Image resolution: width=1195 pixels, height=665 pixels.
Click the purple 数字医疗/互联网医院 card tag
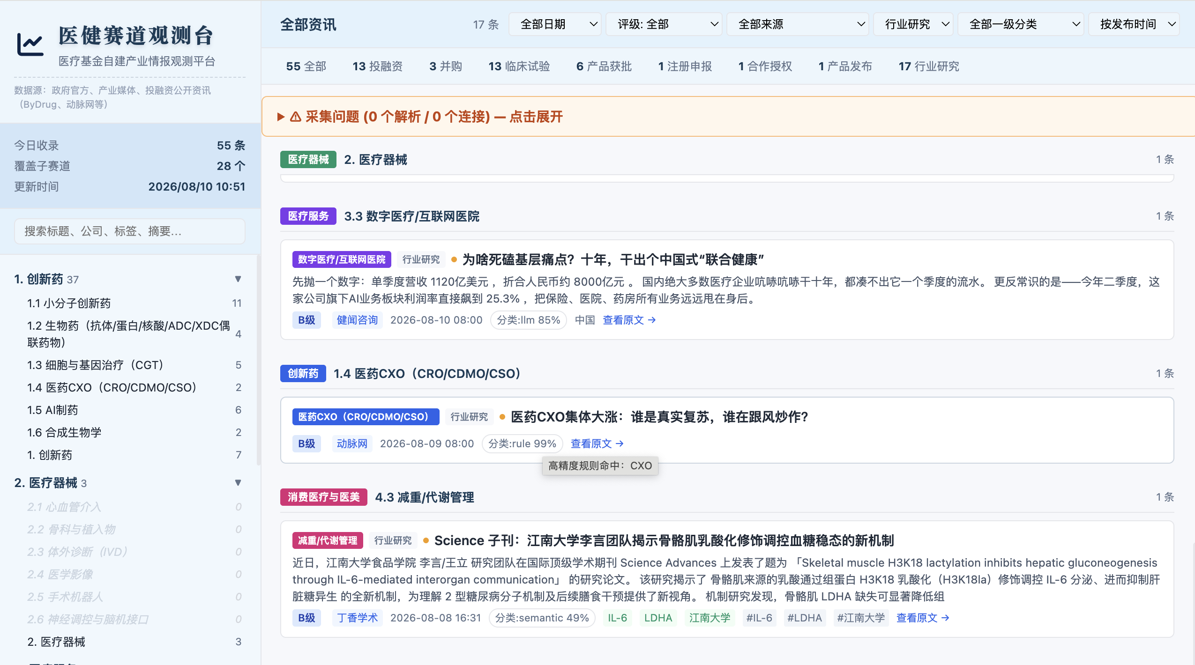[x=342, y=260]
